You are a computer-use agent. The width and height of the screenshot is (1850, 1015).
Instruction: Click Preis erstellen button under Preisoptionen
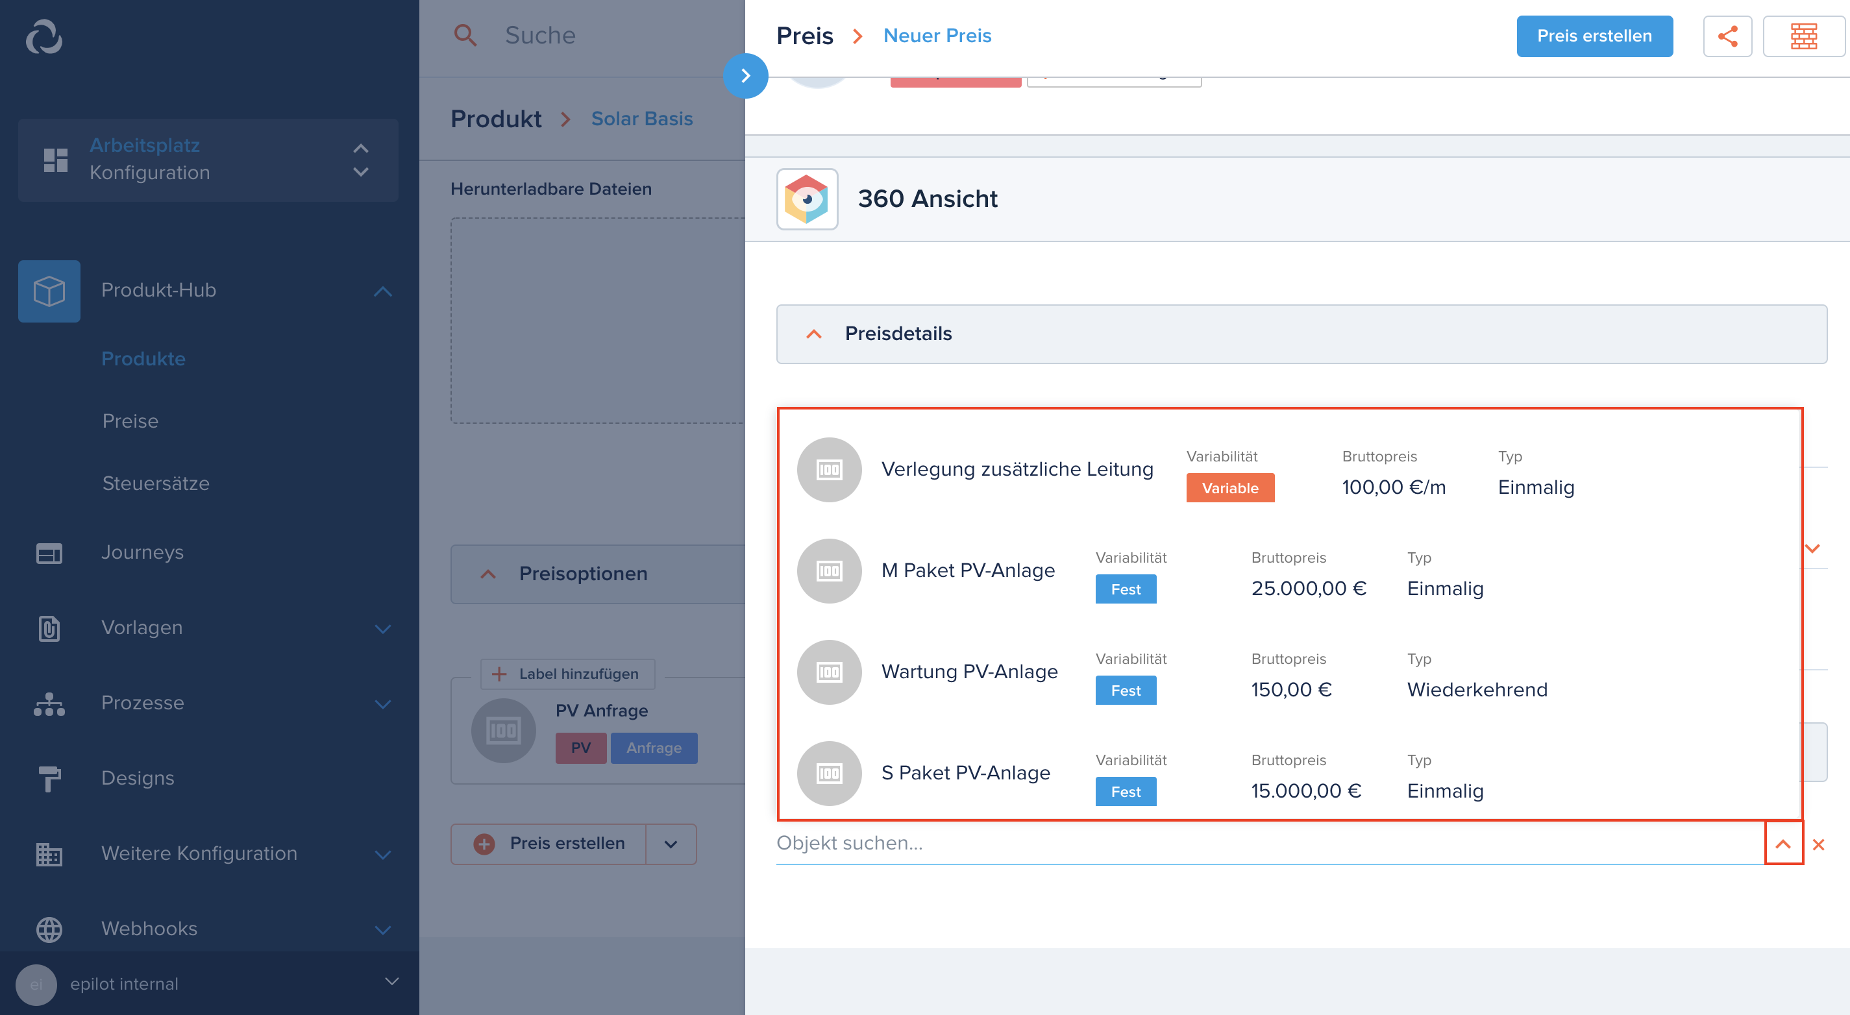(x=549, y=844)
